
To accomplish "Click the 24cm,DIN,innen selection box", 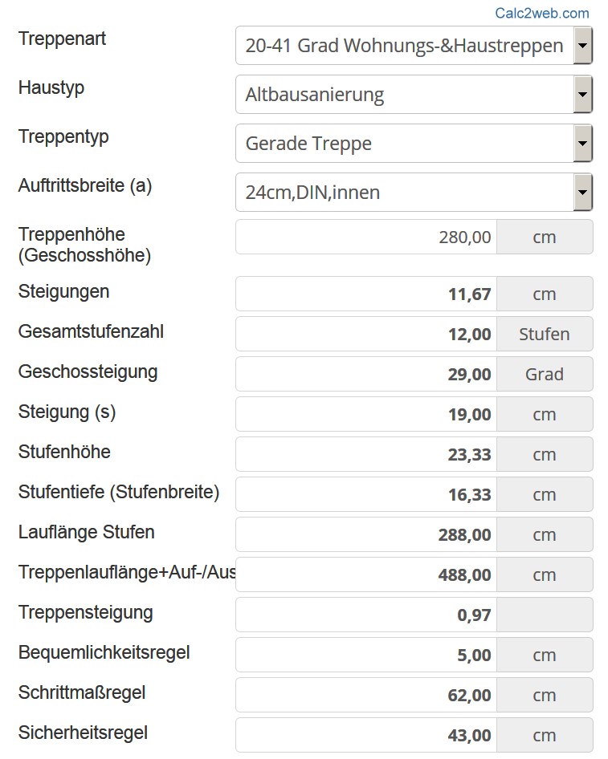I will point(404,193).
